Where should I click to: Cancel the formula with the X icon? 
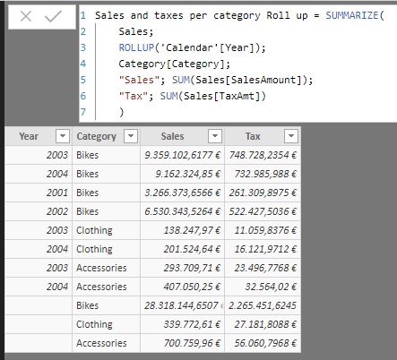[26, 16]
